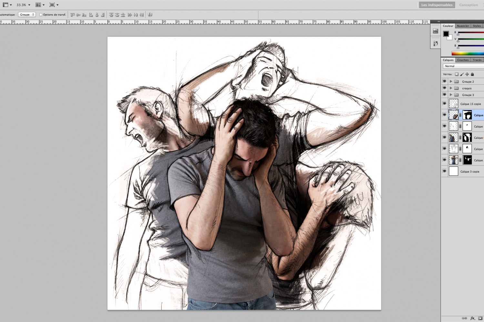Viewport: 484px width, 322px height.
Task: Click the black foreground color swatch
Action: click(446, 34)
